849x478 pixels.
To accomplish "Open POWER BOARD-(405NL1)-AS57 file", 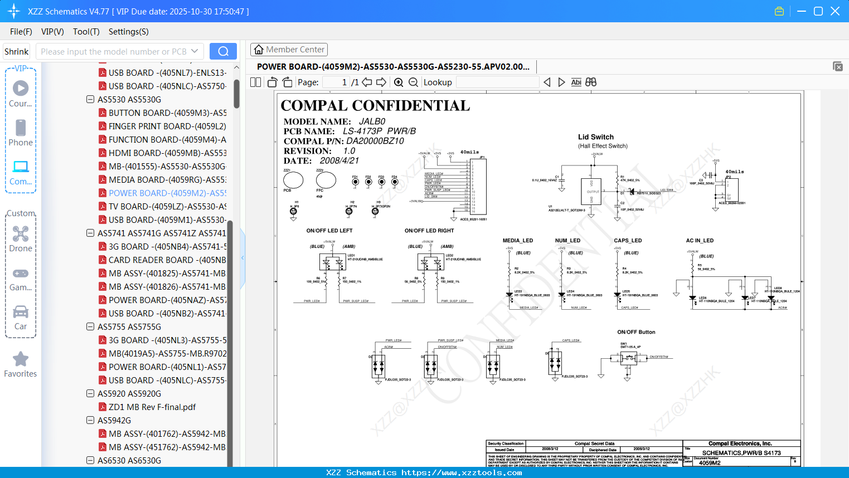I will click(x=167, y=367).
